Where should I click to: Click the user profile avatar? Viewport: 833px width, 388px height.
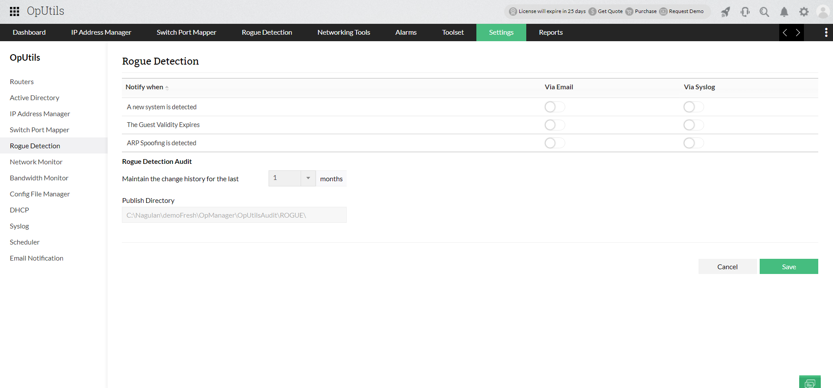[x=823, y=12]
